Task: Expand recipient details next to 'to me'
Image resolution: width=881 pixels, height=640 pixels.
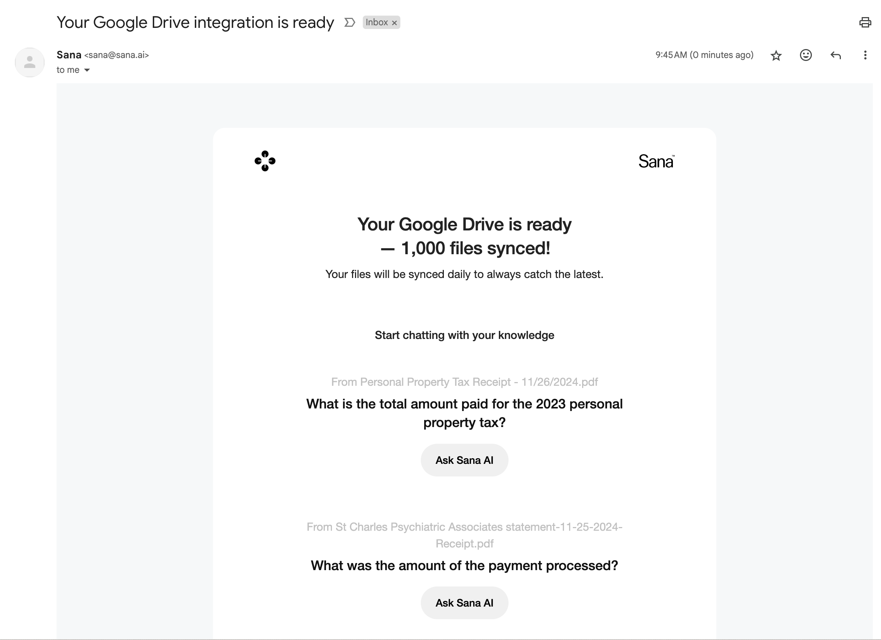Action: click(87, 70)
